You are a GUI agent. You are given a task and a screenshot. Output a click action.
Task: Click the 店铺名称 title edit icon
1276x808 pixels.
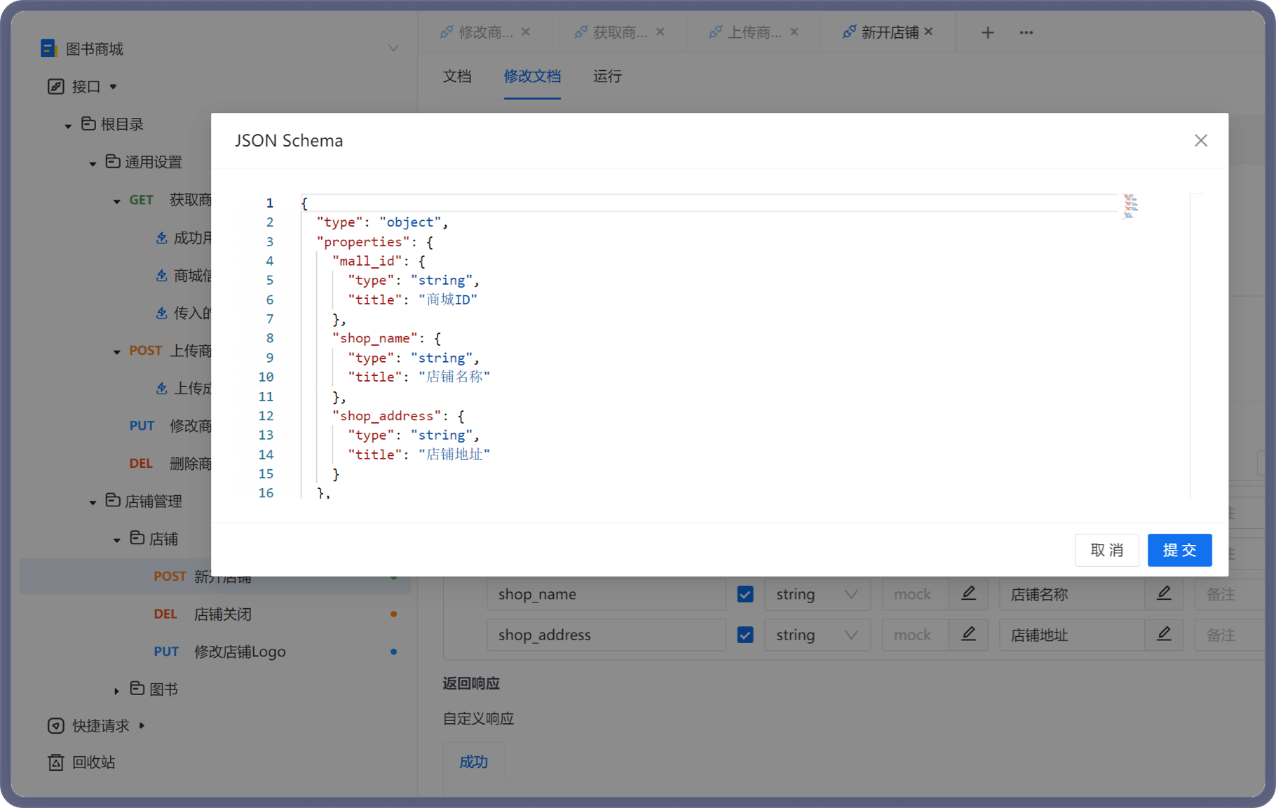(x=1164, y=594)
